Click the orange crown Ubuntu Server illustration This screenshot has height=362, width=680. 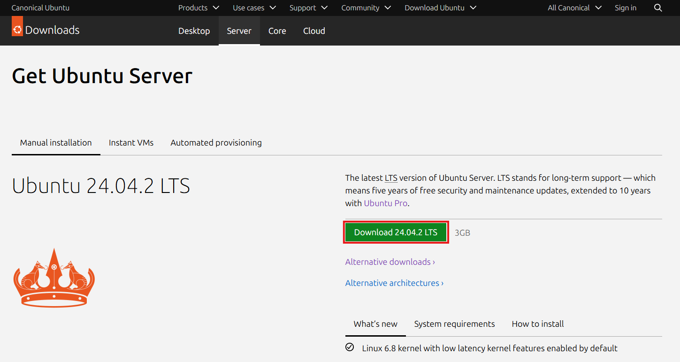[54, 278]
